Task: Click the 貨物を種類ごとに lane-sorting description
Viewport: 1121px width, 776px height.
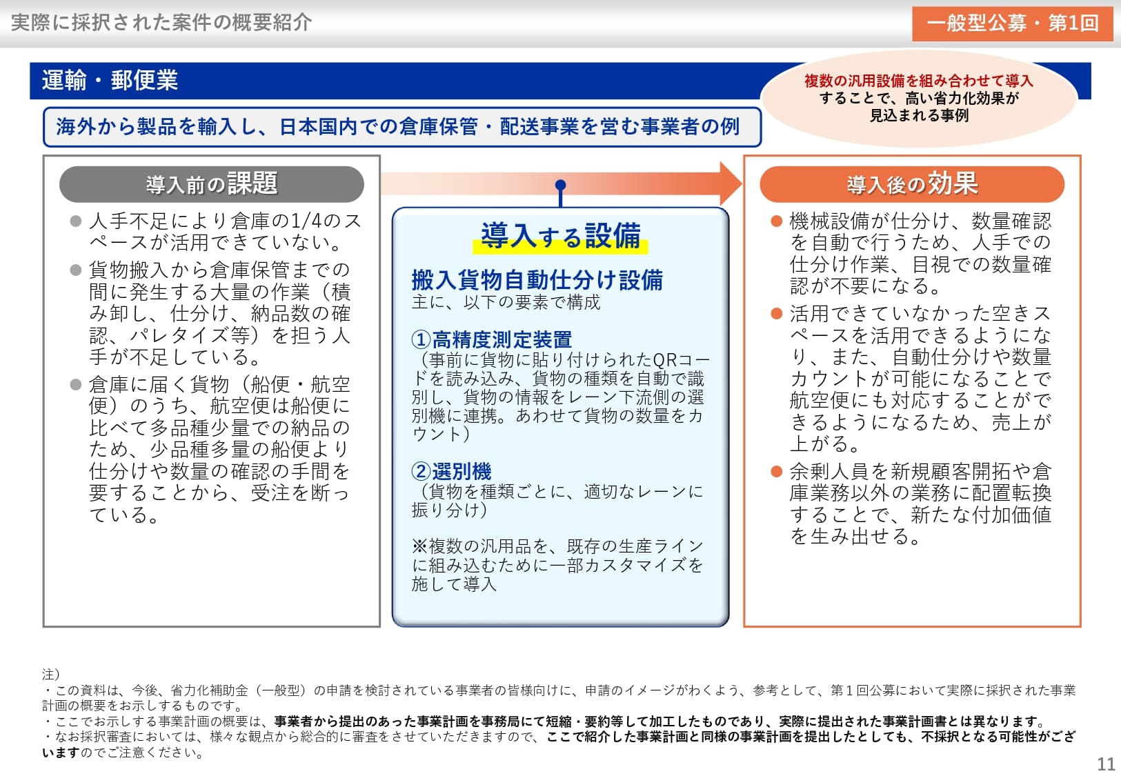Action: click(x=557, y=500)
